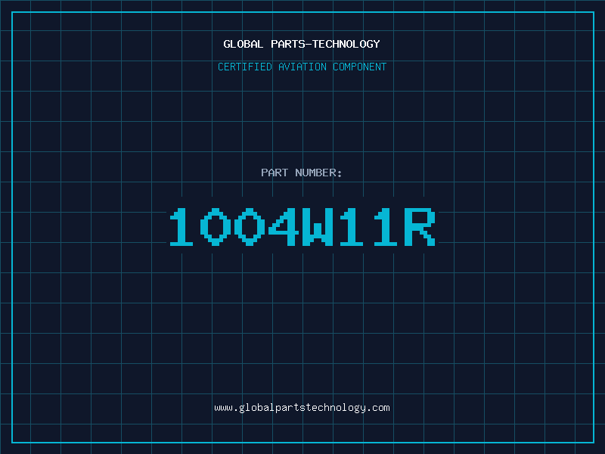Screen dimensions: 605x454
Task: Select the word PART in the label
Action: (275, 173)
